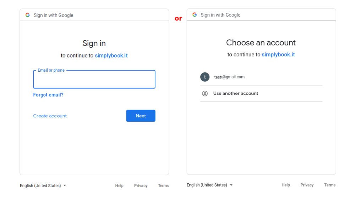
Task: Click the testi@gmail.com account avatar
Action: pos(205,77)
